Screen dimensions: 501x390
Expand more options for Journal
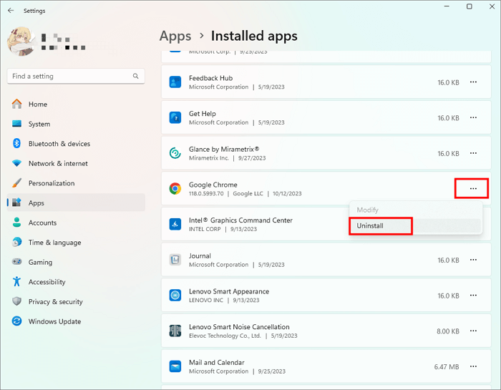[x=472, y=260]
